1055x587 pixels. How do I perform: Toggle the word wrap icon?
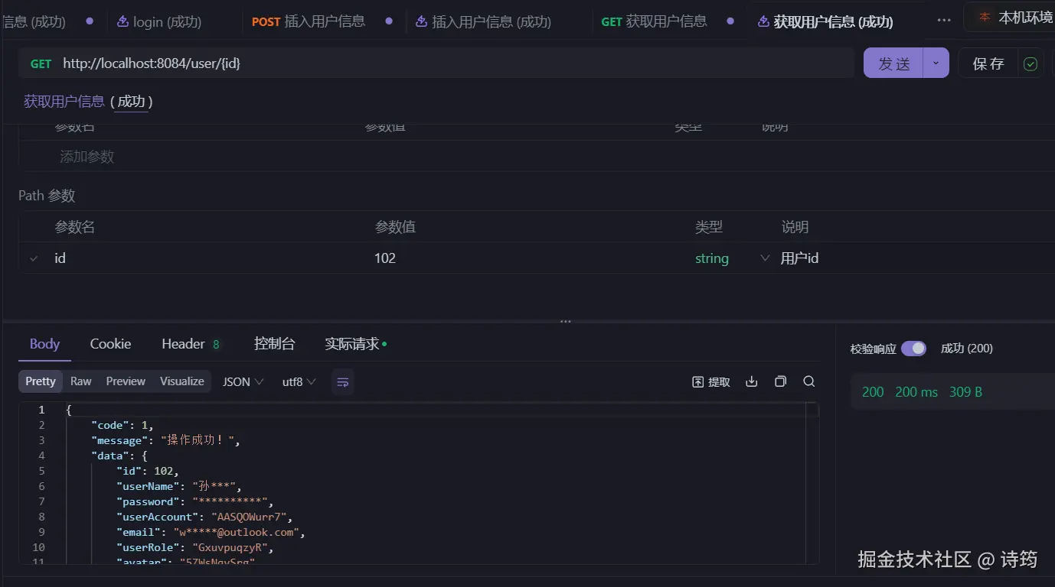point(343,381)
